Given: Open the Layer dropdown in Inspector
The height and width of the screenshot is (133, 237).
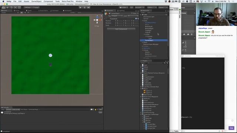Looking at the screenshot, I should 133,16.
